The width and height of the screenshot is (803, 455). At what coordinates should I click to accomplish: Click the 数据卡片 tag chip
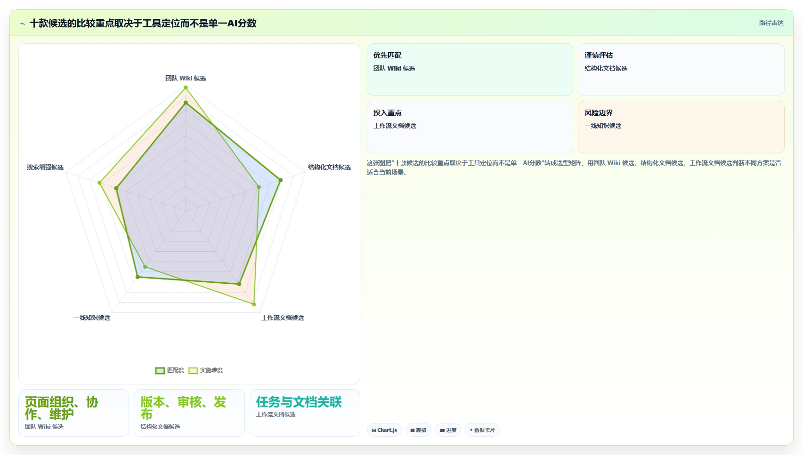(x=482, y=430)
